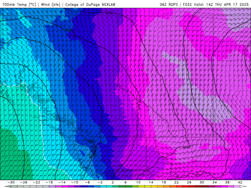Click the '34' color scale value
251x188 pixels.
coord(215,182)
